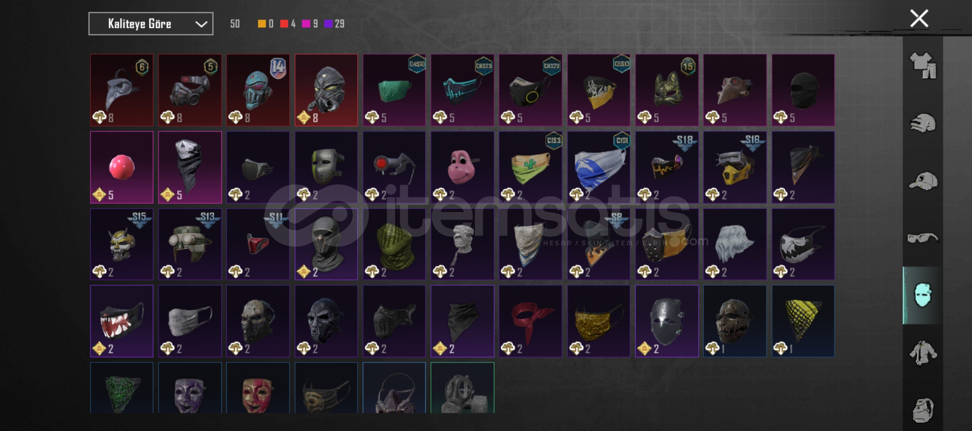Filter by the purple quality swatch with 29
The width and height of the screenshot is (972, 431).
[x=328, y=24]
